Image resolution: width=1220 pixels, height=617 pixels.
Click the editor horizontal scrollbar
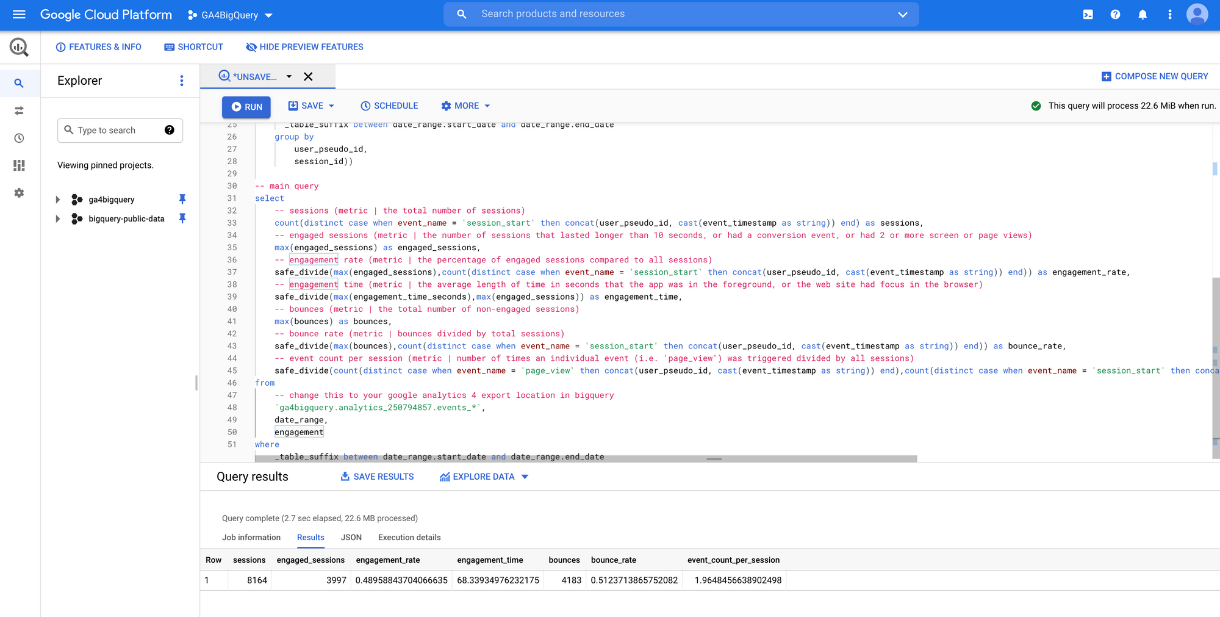586,459
